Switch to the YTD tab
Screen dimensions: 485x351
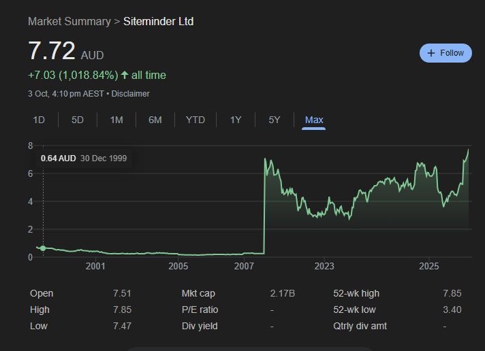(195, 120)
